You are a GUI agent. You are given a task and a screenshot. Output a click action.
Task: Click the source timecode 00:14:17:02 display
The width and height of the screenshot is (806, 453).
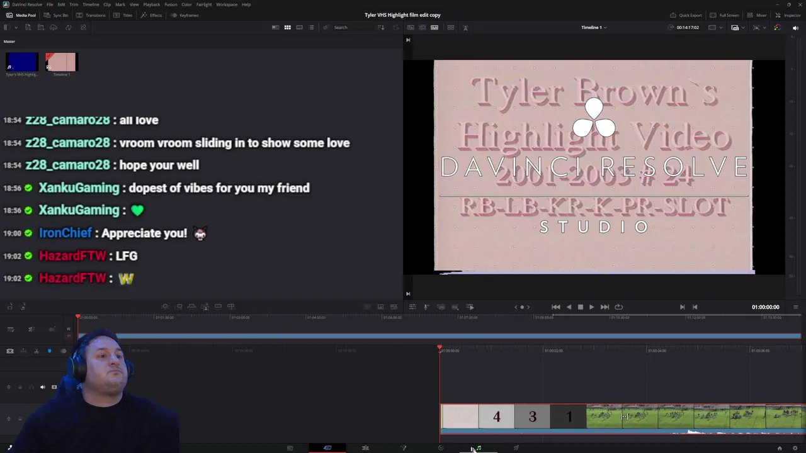(688, 28)
